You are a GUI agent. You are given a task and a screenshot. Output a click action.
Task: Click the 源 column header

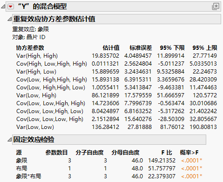point(19,153)
